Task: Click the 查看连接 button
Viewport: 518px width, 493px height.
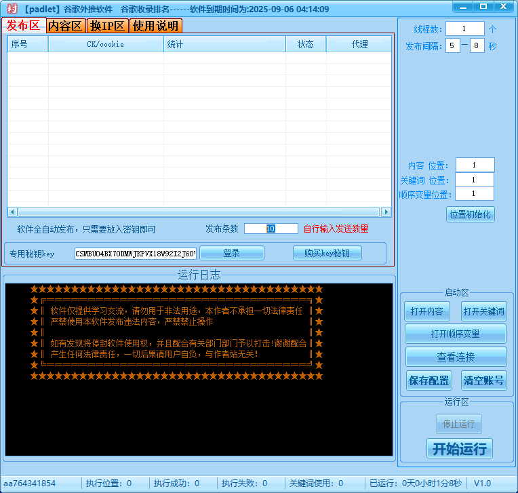Action: (456, 357)
